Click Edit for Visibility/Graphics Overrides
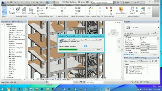 click(149, 47)
